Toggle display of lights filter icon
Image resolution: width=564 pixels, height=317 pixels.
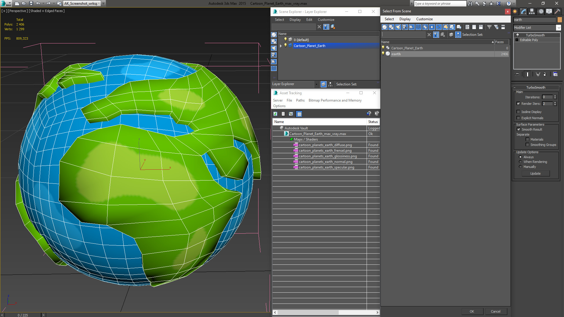coord(398,27)
